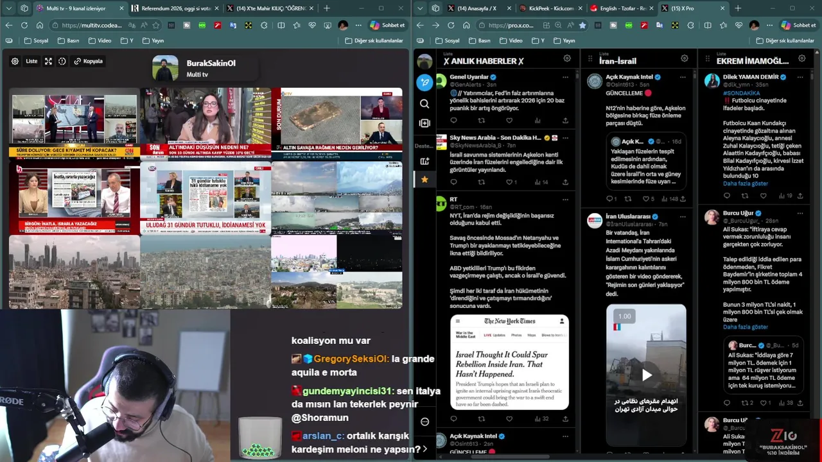This screenshot has height=462, width=822.
Task: Open New York Times article card in RT post
Action: coord(509,362)
